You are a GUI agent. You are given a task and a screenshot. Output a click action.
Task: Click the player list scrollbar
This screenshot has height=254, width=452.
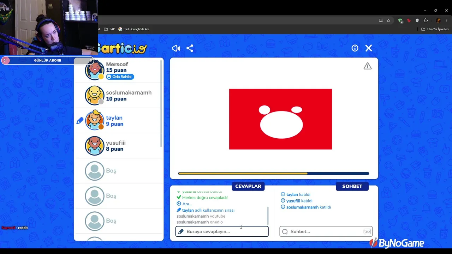tap(162, 103)
